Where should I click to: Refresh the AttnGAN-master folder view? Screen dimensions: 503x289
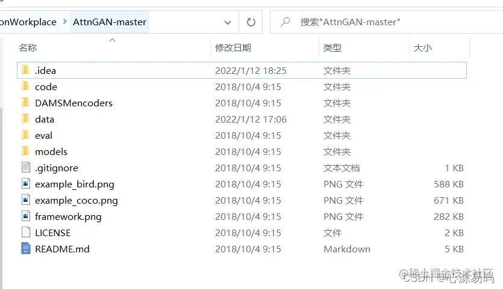[251, 22]
